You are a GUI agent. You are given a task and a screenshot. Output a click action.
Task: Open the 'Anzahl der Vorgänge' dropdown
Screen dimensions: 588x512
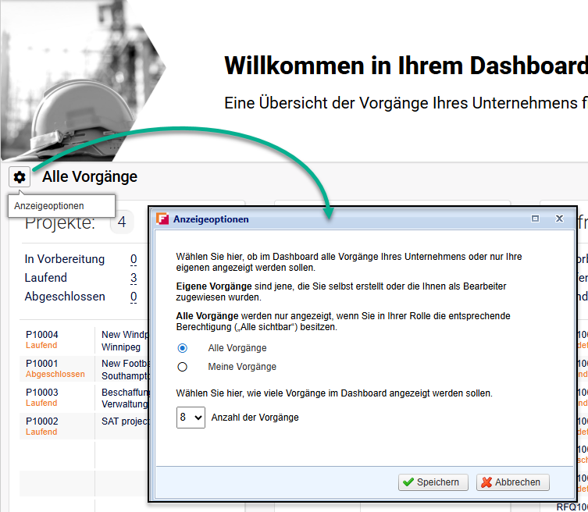click(x=191, y=418)
